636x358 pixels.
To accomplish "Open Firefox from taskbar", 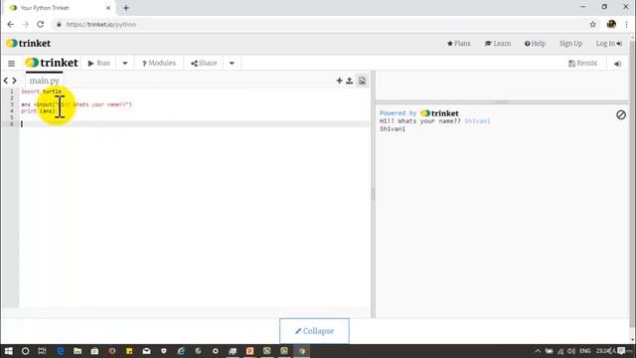I will [112, 351].
